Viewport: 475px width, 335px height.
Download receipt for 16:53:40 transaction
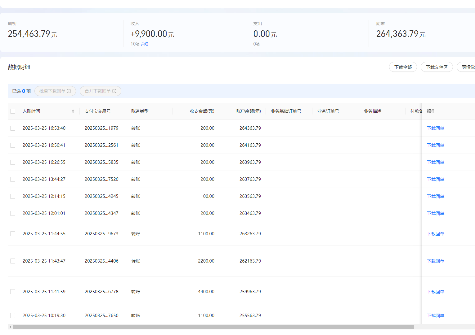[436, 128]
